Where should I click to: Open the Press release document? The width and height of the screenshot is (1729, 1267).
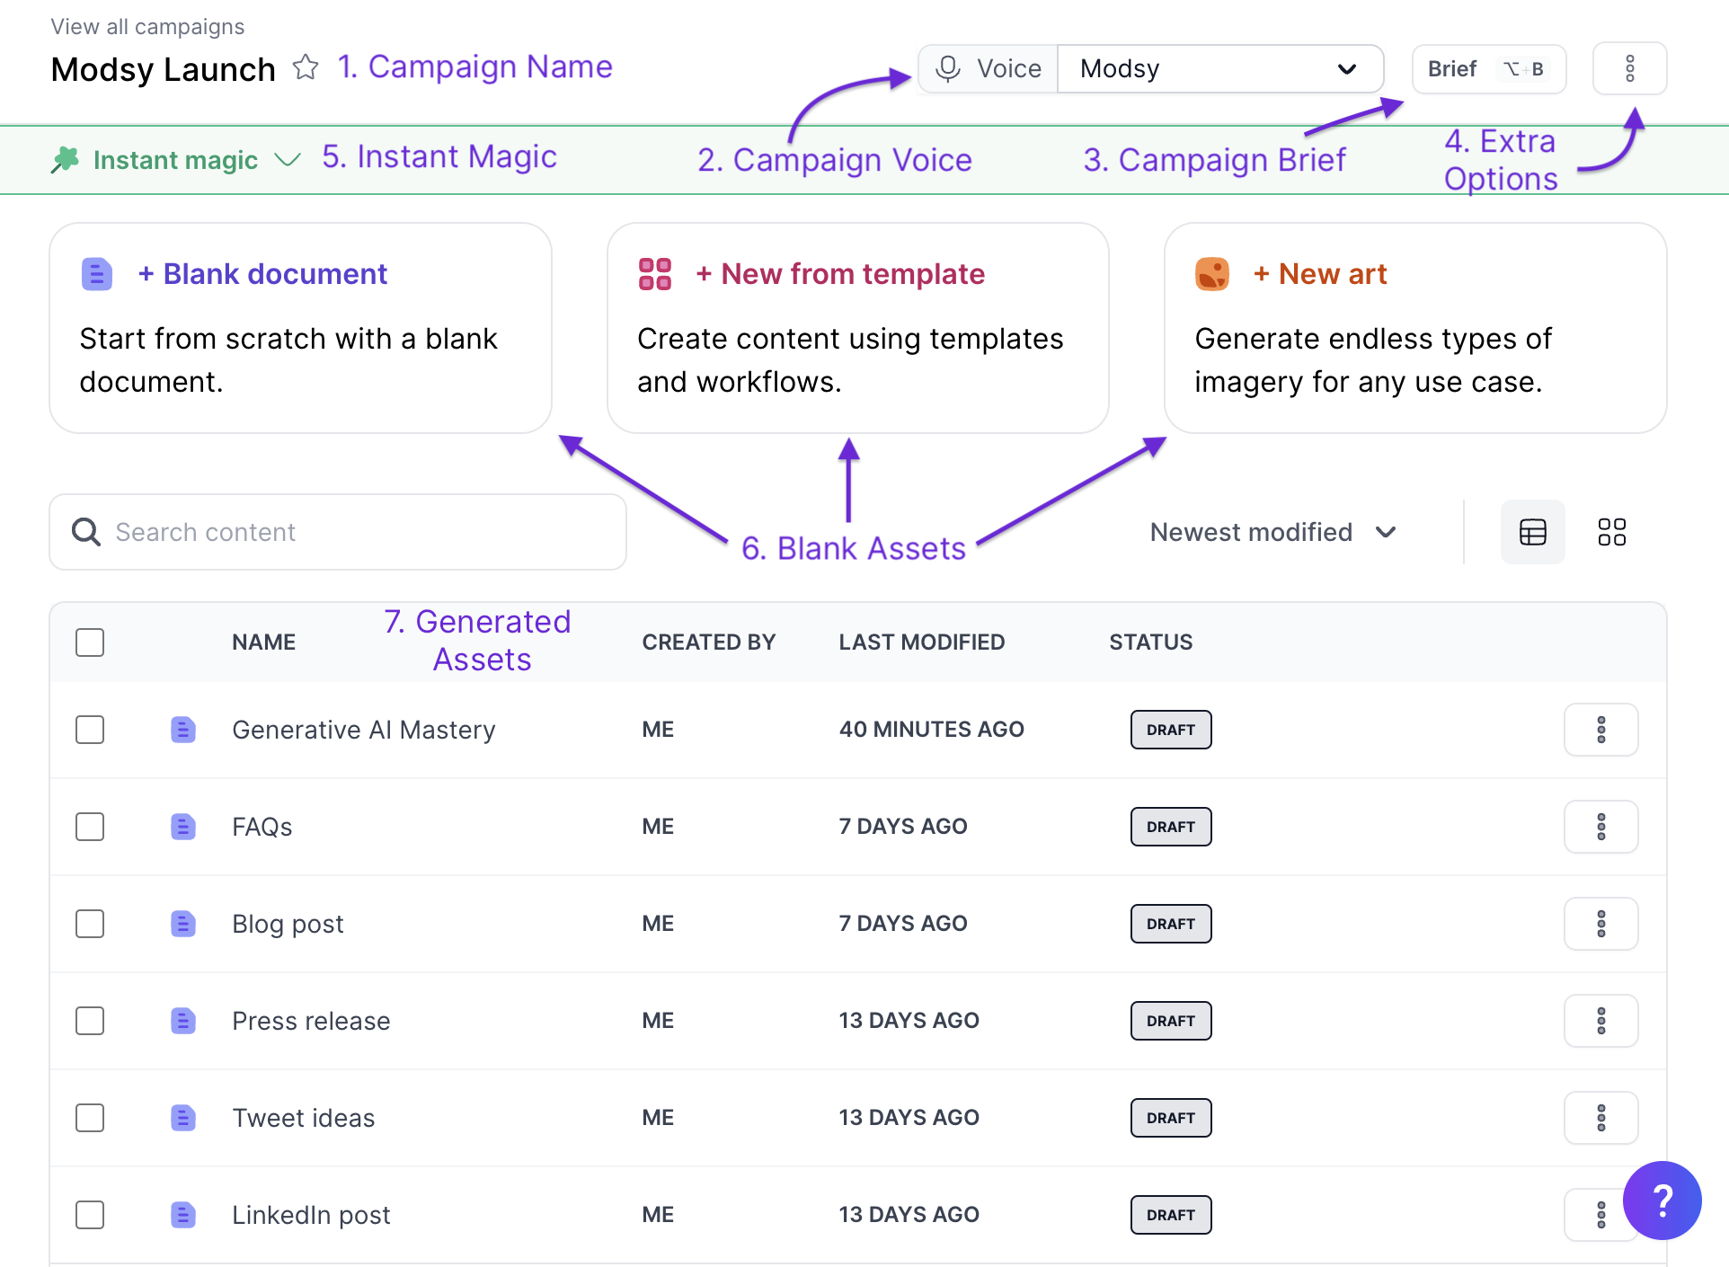311,1021
